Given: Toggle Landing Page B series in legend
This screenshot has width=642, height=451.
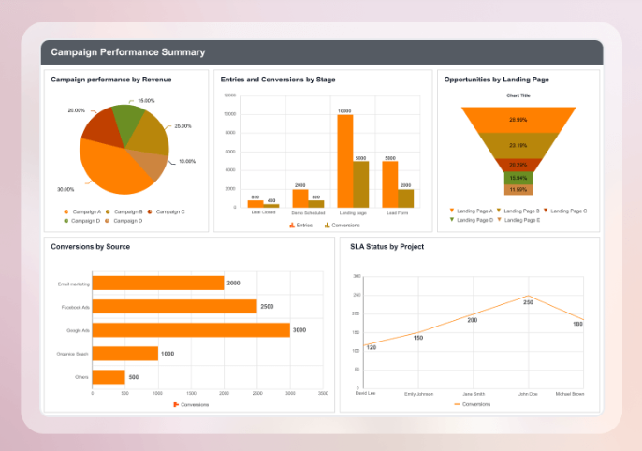Looking at the screenshot, I should pos(498,211).
